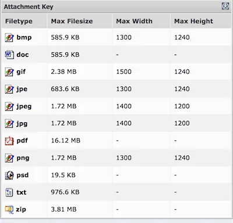The image size is (233, 223).
Task: Select the png filetype label
Action: 23,158
